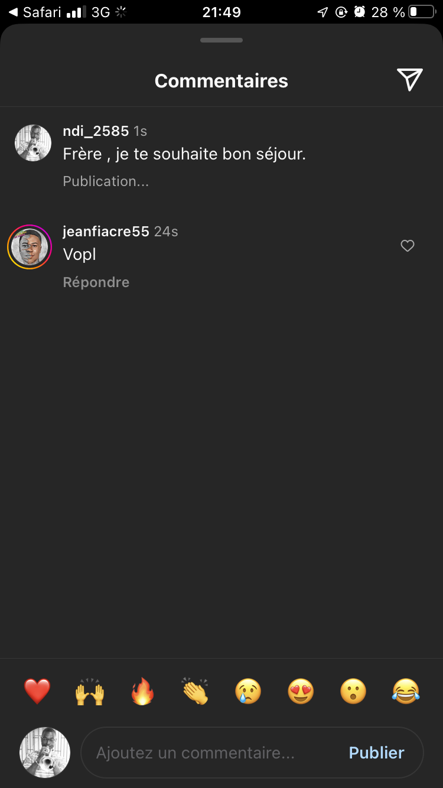This screenshot has width=443, height=788.
Task: Insert the heart-eyes emoji
Action: pos(301,691)
